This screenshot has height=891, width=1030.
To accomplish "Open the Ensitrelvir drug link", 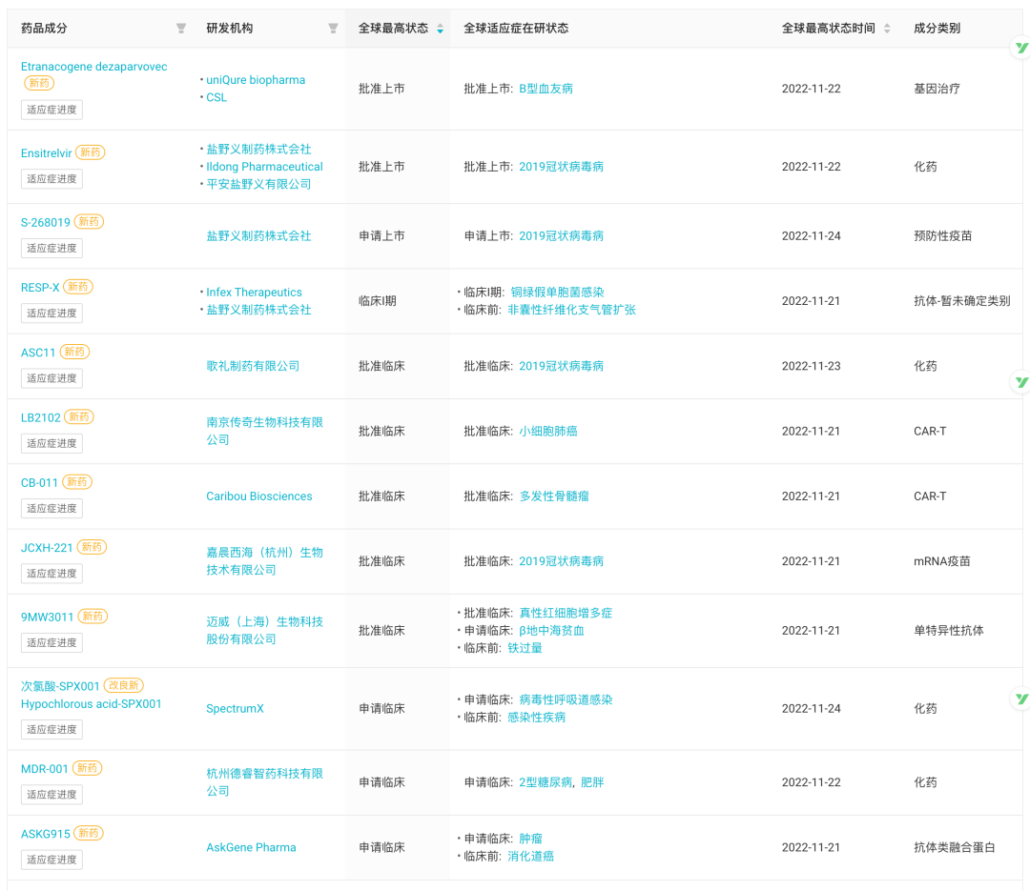I will (47, 152).
